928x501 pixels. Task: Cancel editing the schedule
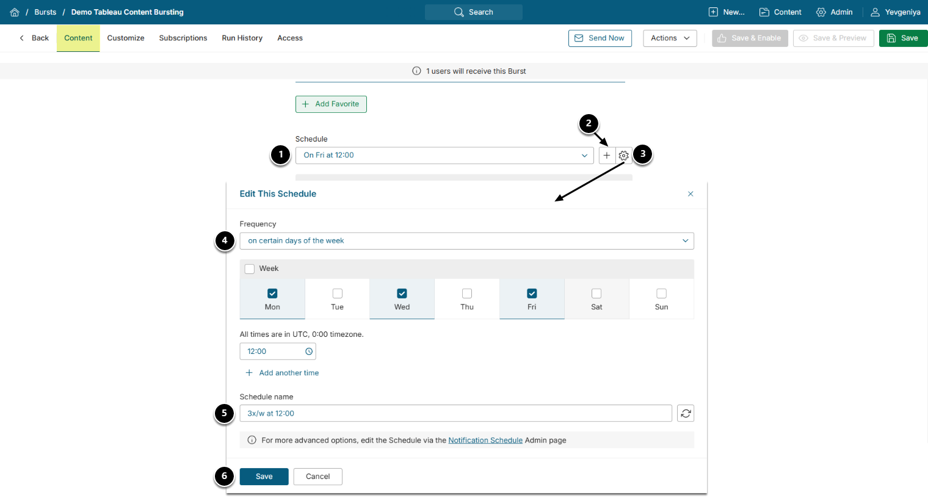pyautogui.click(x=317, y=477)
